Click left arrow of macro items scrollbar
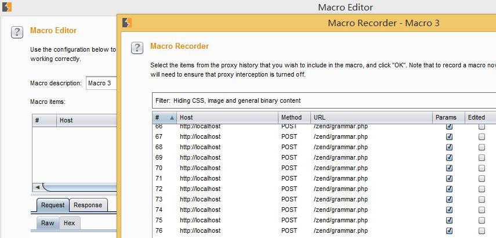This screenshot has height=238, width=496. point(37,187)
